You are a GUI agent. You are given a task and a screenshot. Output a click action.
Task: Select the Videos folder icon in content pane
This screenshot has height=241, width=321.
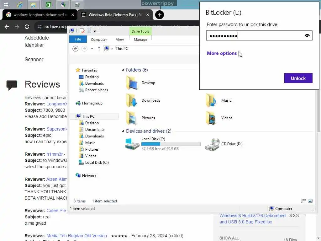pyautogui.click(x=211, y=118)
